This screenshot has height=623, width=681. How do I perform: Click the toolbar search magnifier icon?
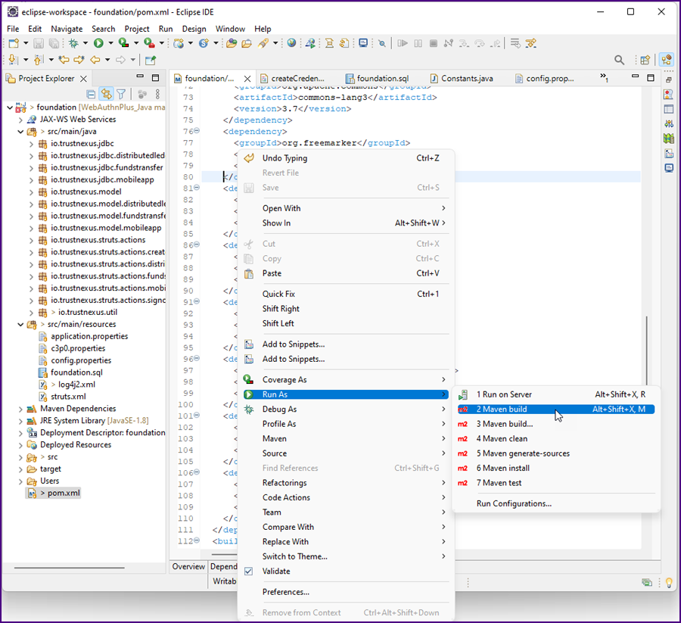pyautogui.click(x=619, y=61)
